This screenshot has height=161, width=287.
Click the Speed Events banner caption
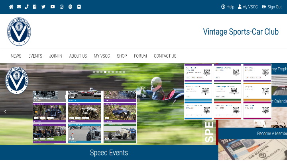(x=109, y=153)
